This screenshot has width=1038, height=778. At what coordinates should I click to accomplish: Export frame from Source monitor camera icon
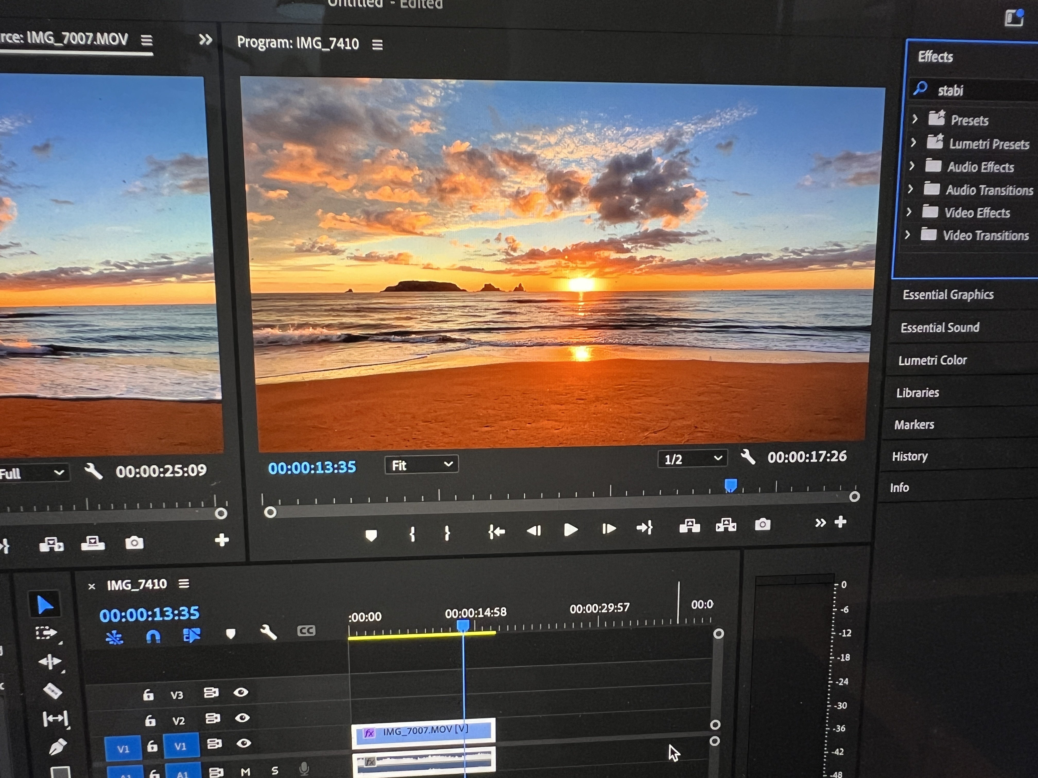click(x=134, y=543)
